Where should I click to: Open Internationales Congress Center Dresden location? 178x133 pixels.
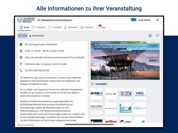click(46, 64)
